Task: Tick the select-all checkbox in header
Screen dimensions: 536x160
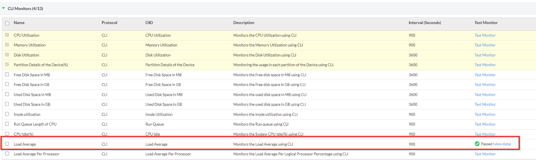Action: [7, 23]
